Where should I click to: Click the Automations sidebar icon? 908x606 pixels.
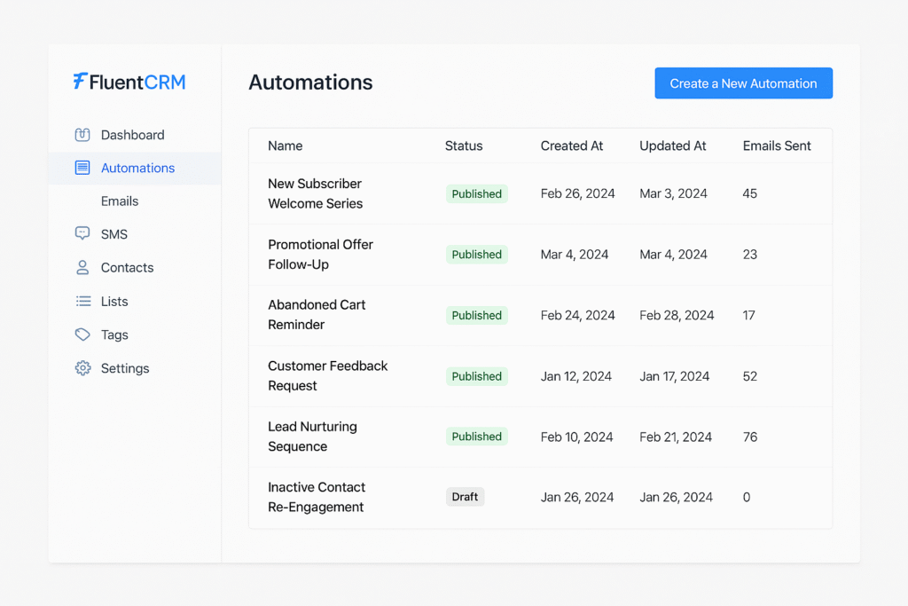tap(82, 168)
